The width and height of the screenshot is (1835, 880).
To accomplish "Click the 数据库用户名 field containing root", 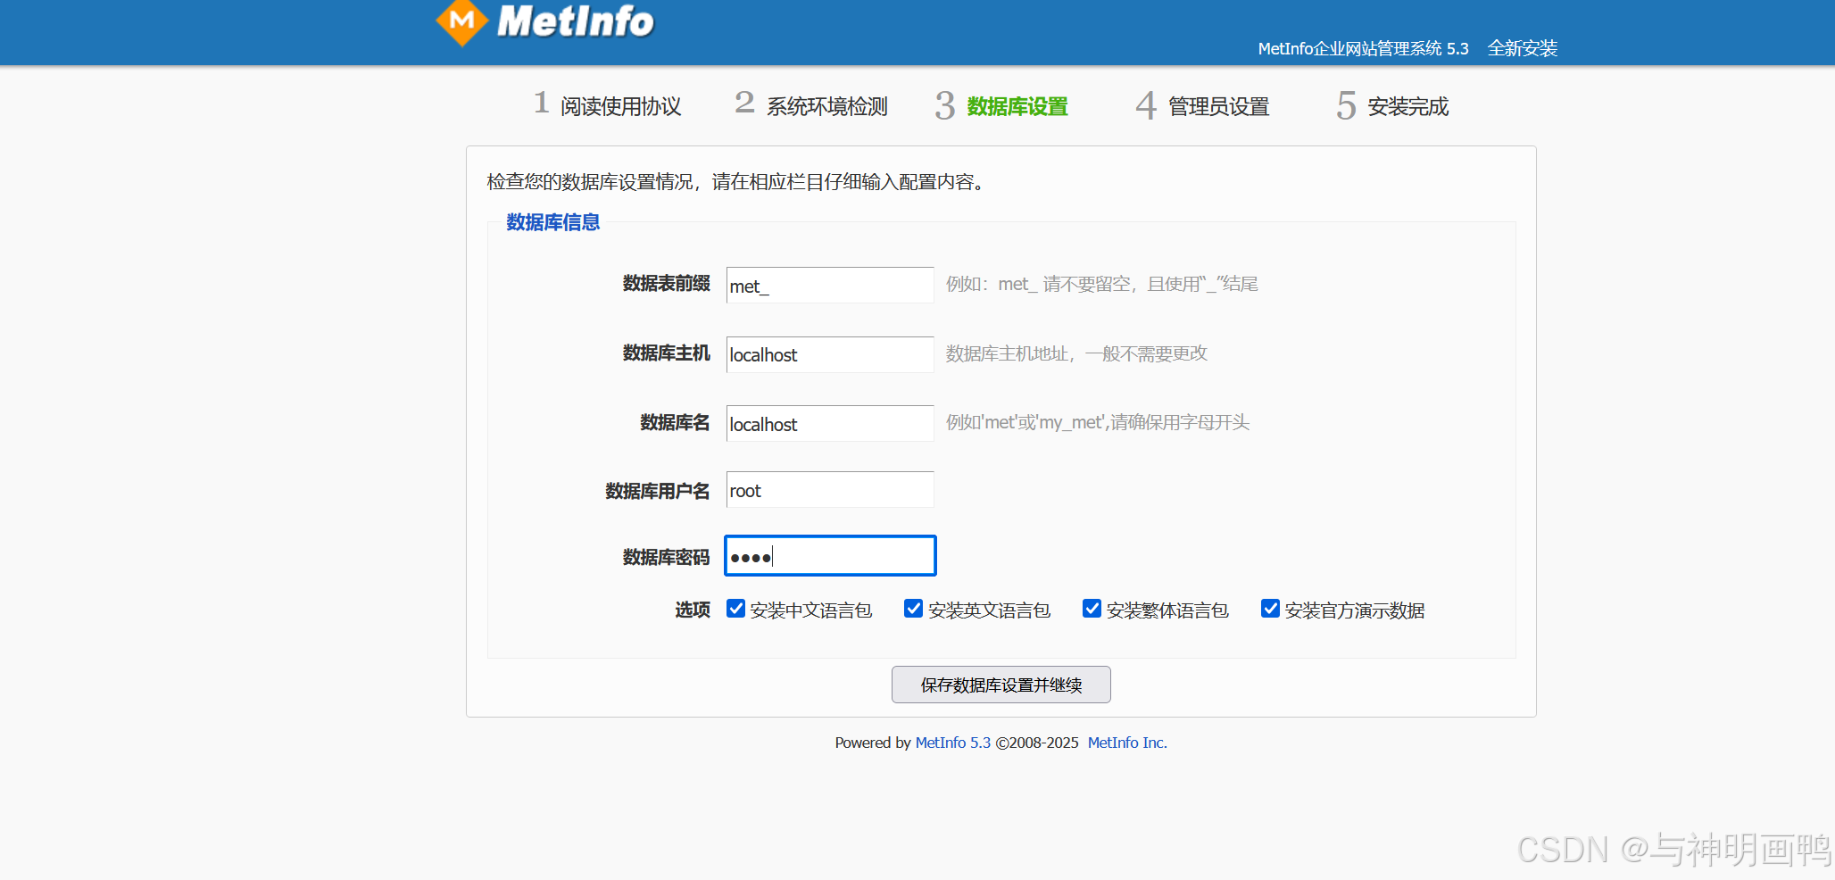I will click(x=830, y=489).
